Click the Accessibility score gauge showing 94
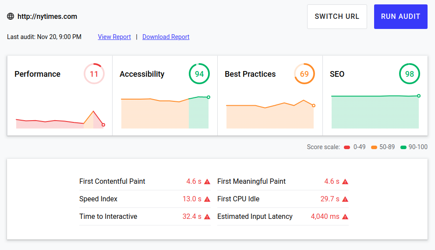The height and width of the screenshot is (250, 435). (199, 74)
